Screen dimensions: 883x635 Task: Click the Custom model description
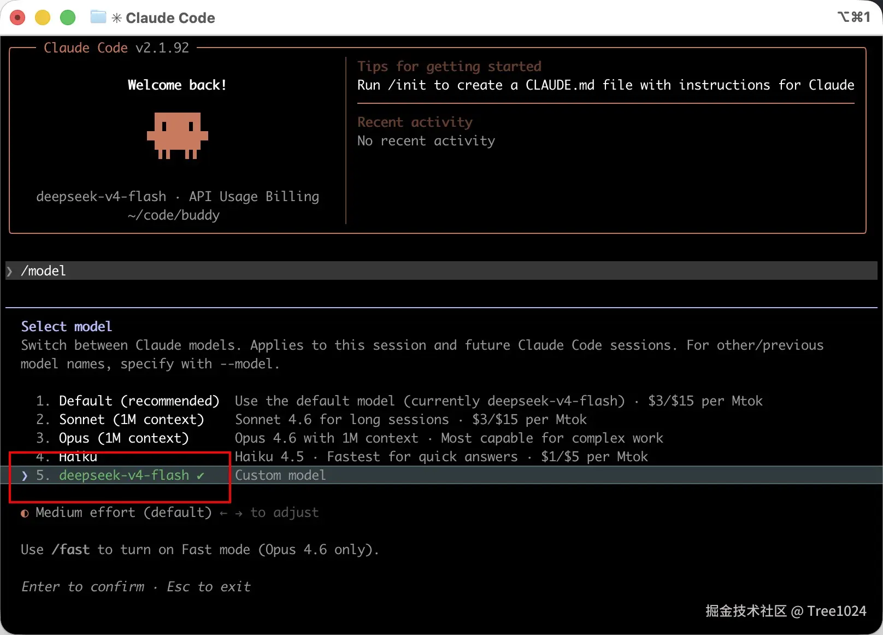coord(280,475)
